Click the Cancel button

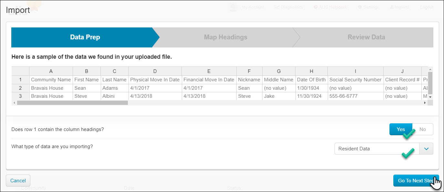[18, 181]
